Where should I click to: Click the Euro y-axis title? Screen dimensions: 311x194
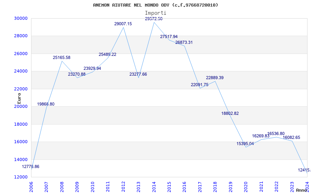(19, 98)
